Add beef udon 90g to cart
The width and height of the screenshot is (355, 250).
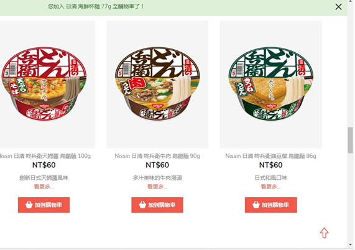tap(157, 205)
